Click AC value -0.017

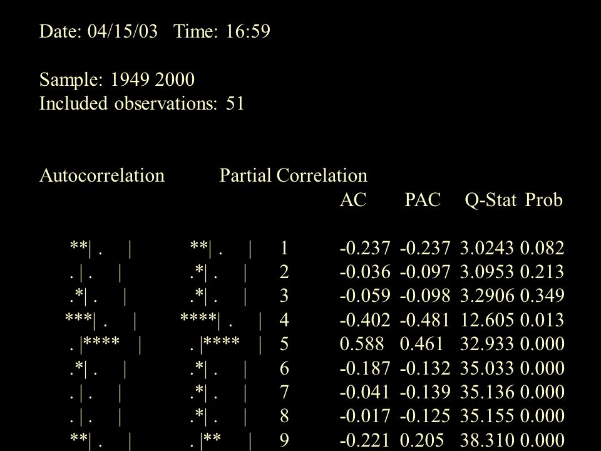tap(365, 416)
